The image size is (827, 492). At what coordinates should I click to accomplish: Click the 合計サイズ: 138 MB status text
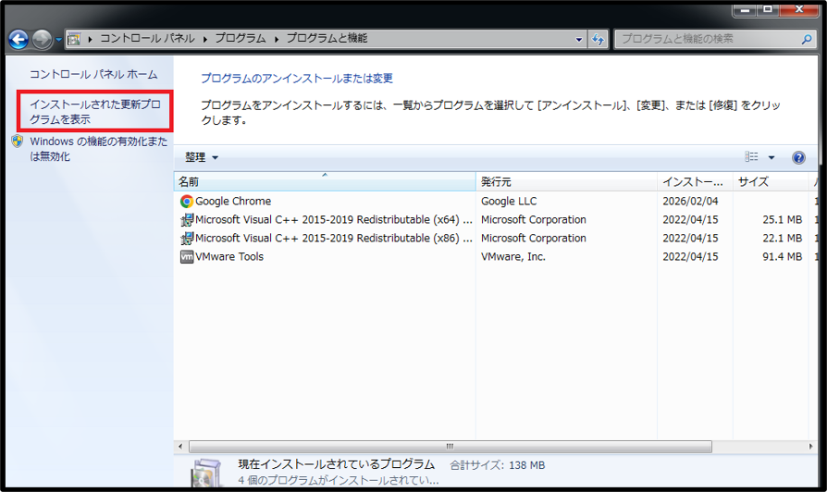[x=498, y=465]
